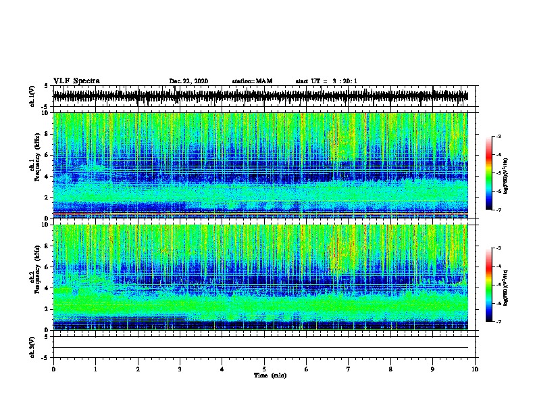Click the ch.2 spectrogram "4" kHz tick label
Image resolution: width=535 pixels, height=414 pixels.
click(x=47, y=288)
